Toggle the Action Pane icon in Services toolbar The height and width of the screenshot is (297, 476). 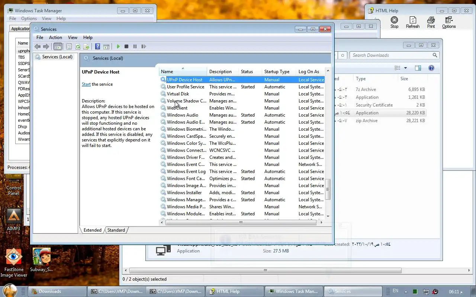[x=106, y=46]
